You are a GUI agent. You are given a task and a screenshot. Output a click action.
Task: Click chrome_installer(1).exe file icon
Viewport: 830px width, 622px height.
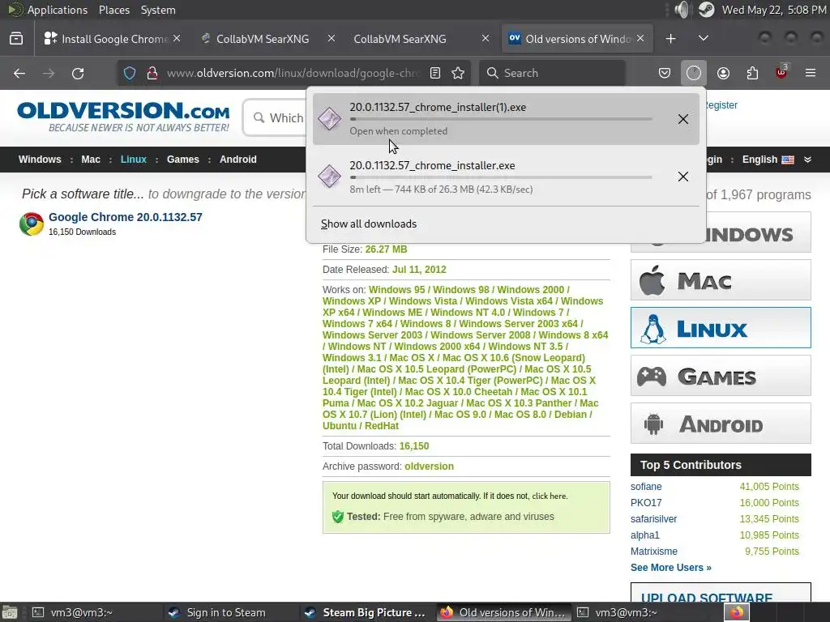point(329,118)
